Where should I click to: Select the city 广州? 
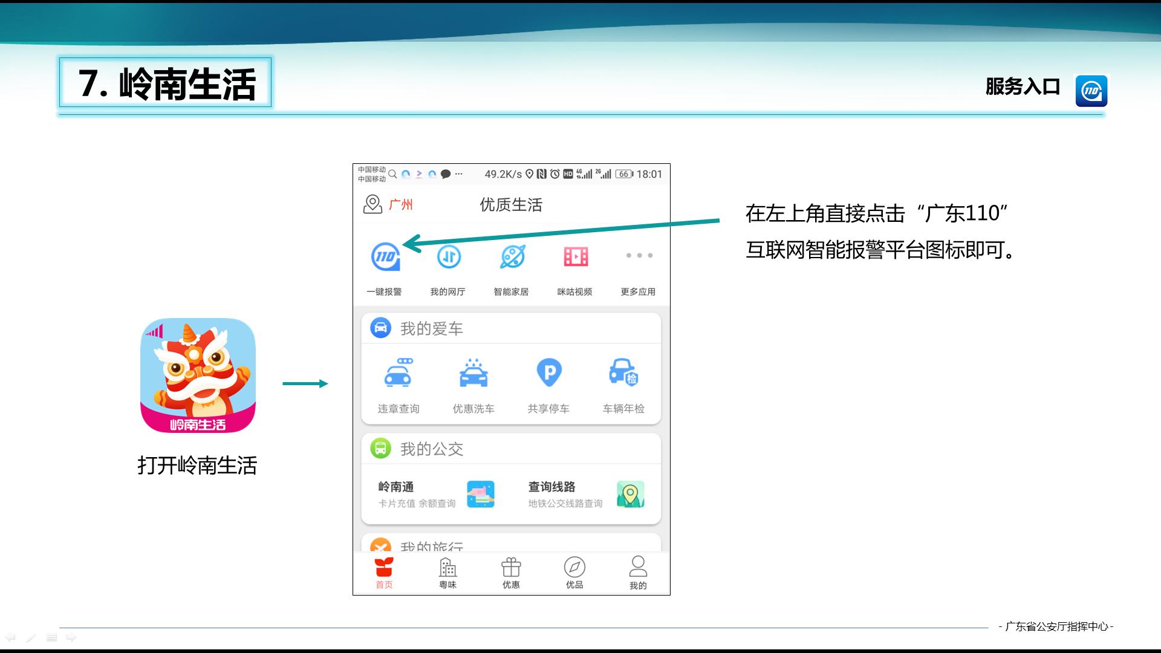pyautogui.click(x=400, y=204)
